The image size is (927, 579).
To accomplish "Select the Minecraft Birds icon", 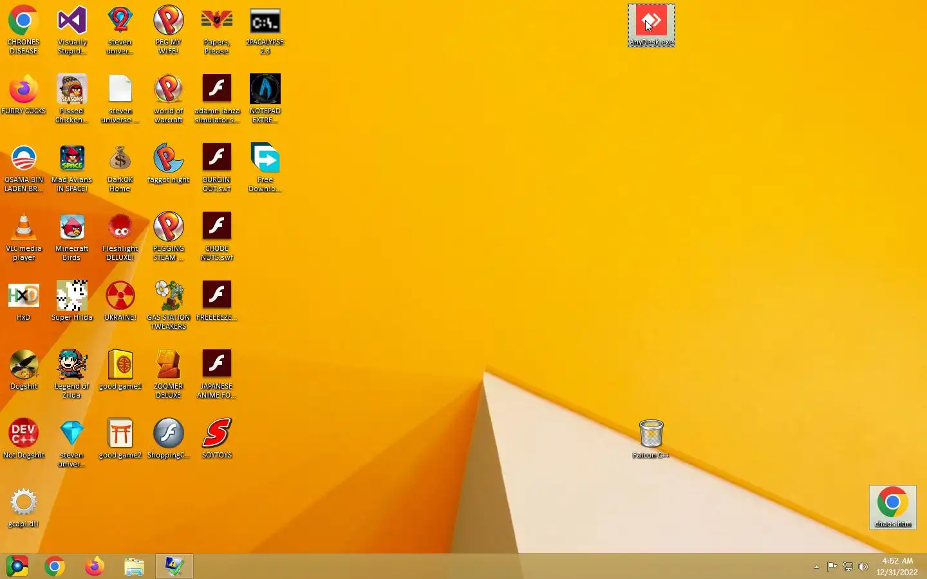I will pos(72,236).
